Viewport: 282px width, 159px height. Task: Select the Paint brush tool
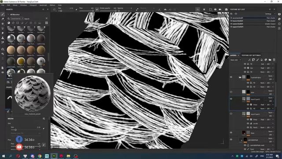(x=3, y=14)
